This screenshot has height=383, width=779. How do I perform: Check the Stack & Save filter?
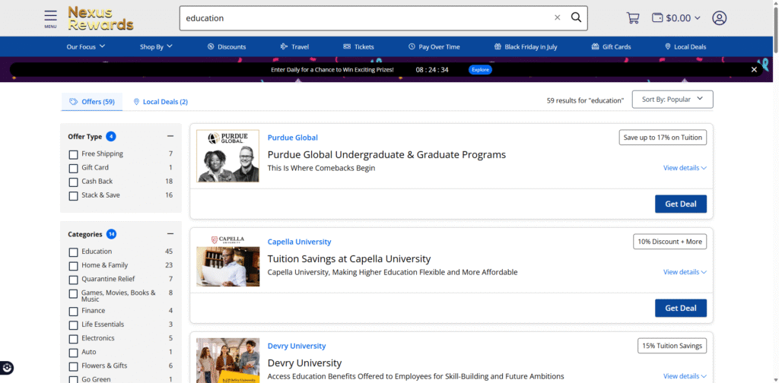[x=73, y=196]
